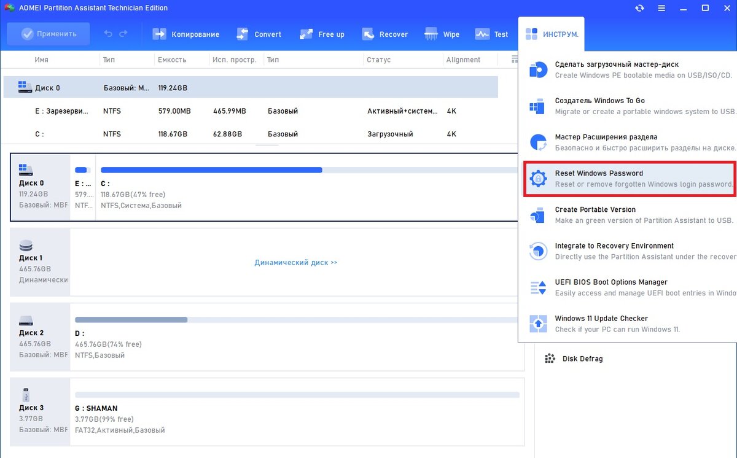Sort by the Статус column header
Screen dimensions: 737x458
pyautogui.click(x=378, y=60)
